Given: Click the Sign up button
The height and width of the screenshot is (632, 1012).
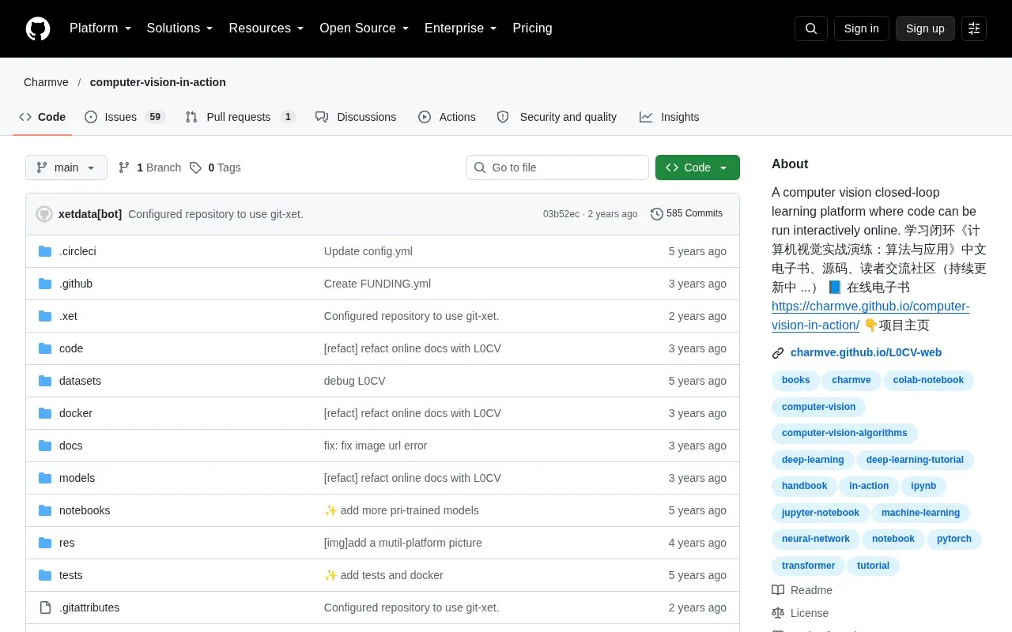Looking at the screenshot, I should [925, 28].
